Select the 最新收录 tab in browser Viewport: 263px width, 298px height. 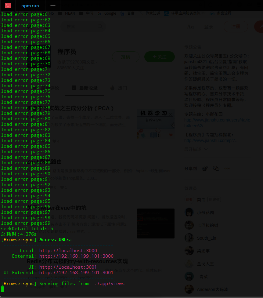pos(85,88)
